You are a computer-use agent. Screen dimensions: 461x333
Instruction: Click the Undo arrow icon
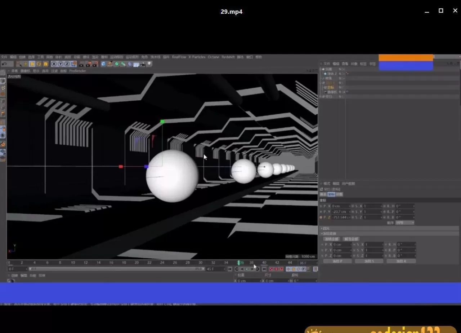[x=4, y=64]
